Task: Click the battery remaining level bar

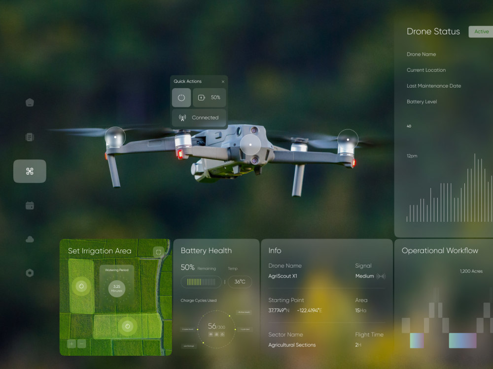Action: tap(201, 282)
